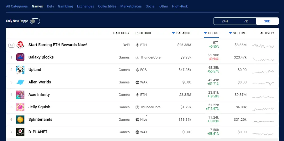Select the 24H time range
The width and height of the screenshot is (284, 141).
coord(225,21)
